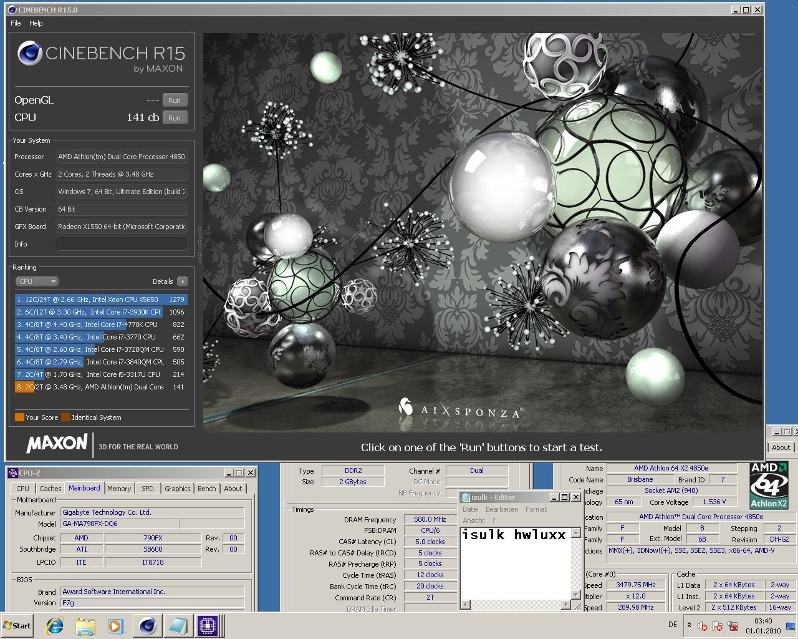The height and width of the screenshot is (639, 798).
Task: Select ranking entry Intel Core i7-3840QM
Action: (101, 362)
